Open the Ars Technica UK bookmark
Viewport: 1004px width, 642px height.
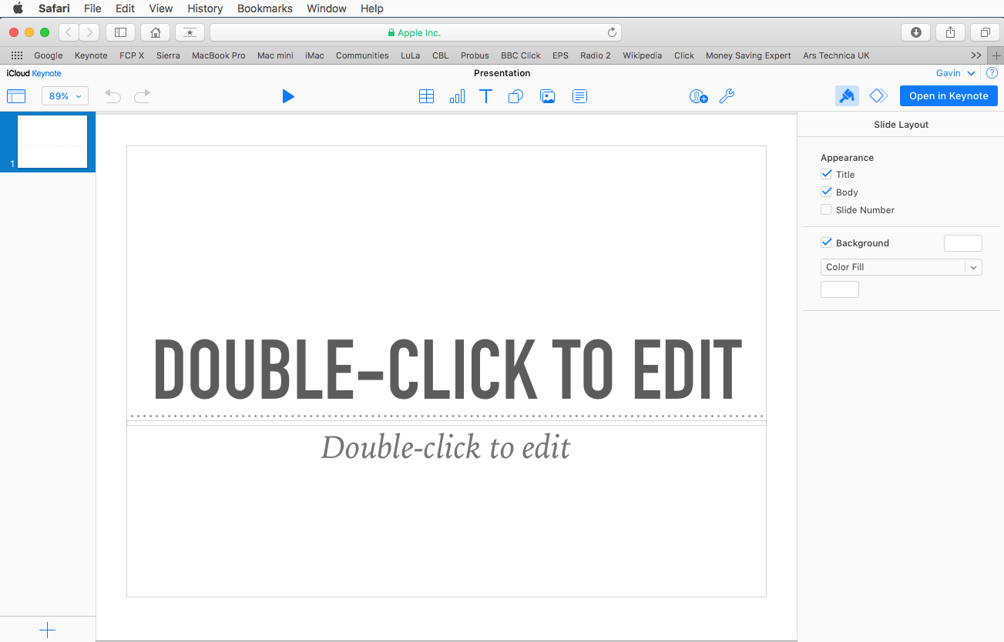tap(836, 55)
